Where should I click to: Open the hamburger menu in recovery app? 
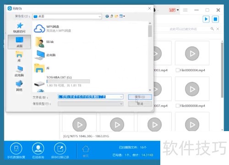pyautogui.click(x=185, y=10)
